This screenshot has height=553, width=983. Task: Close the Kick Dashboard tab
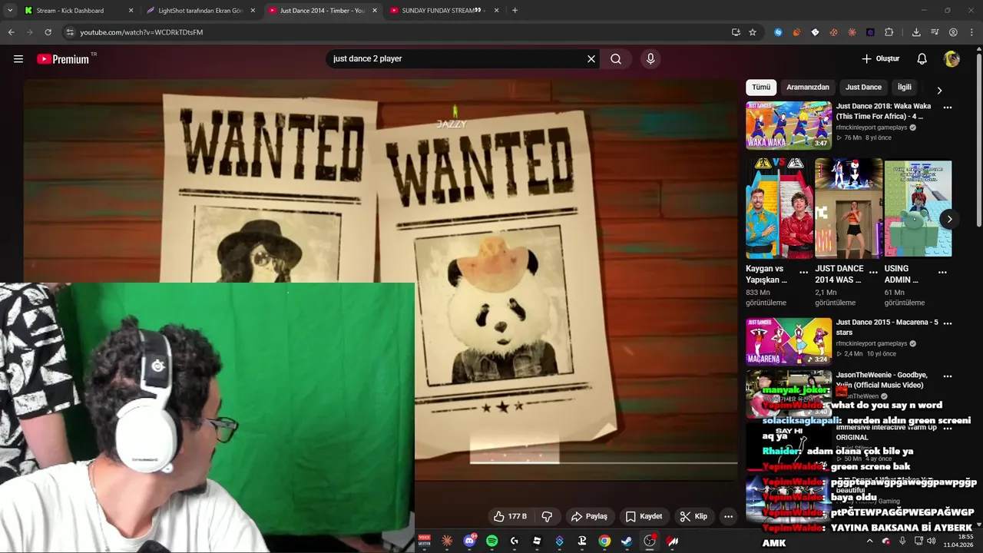coord(131,11)
